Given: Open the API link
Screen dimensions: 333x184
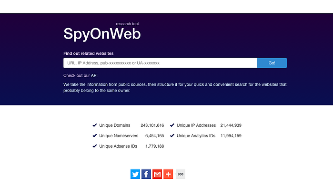Looking at the screenshot, I should tap(94, 75).
